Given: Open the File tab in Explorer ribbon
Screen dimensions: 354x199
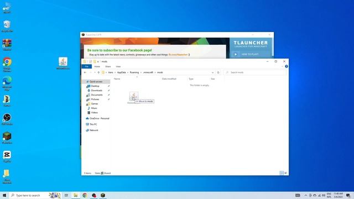Looking at the screenshot, I should [x=87, y=66].
